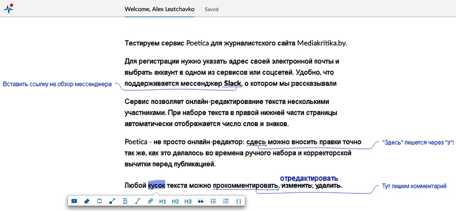Viewport: 456px width, 211px height.
Task: Click the replace loop-arrows icon
Action: click(x=99, y=201)
